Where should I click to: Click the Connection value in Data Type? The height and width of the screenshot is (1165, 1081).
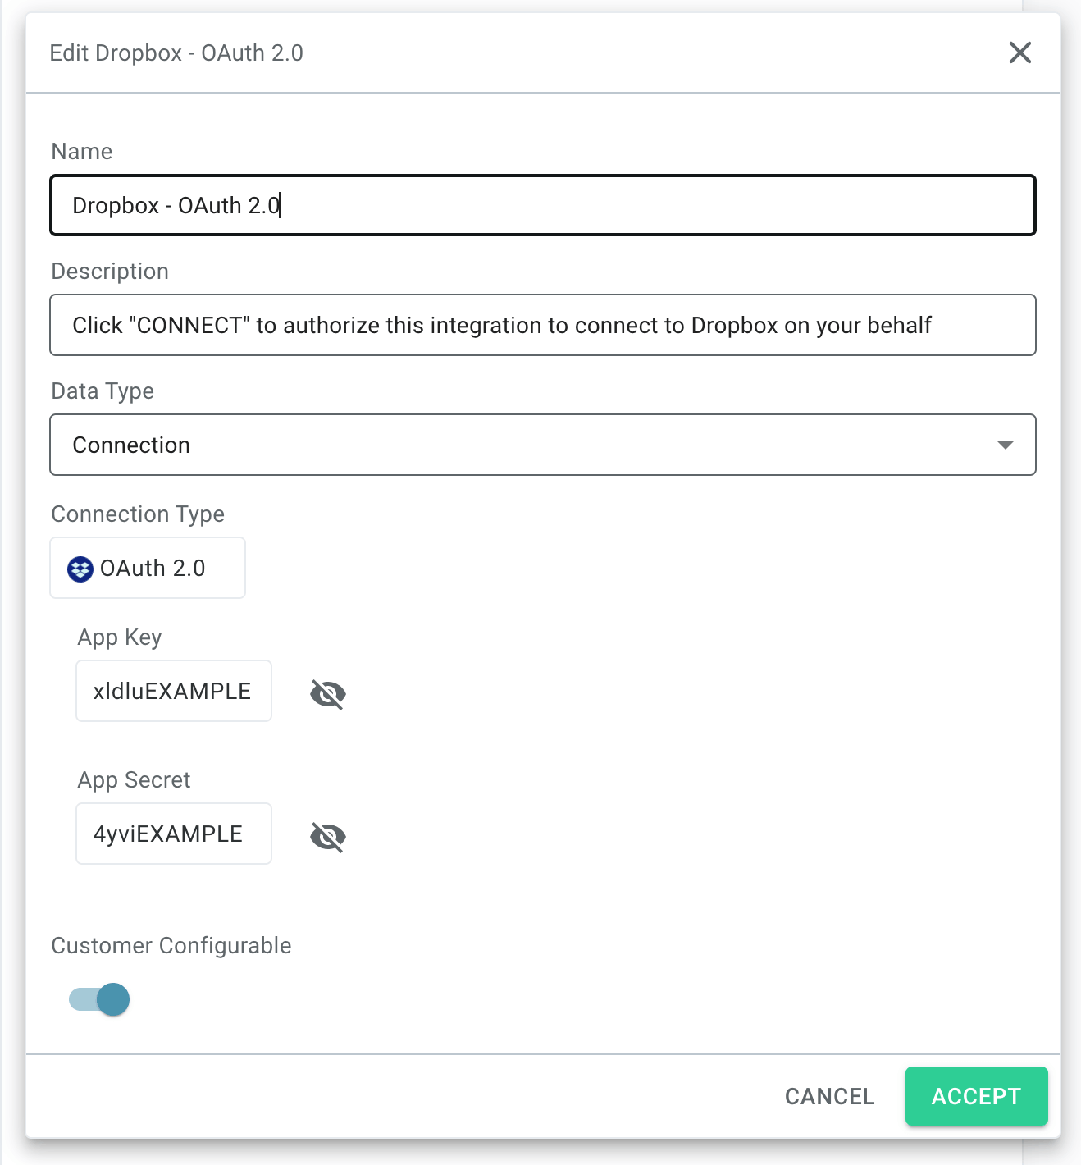(131, 445)
